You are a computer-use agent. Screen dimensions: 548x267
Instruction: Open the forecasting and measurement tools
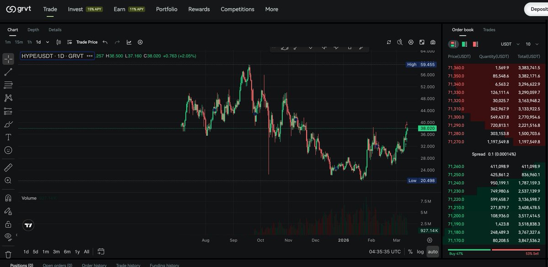click(x=8, y=111)
